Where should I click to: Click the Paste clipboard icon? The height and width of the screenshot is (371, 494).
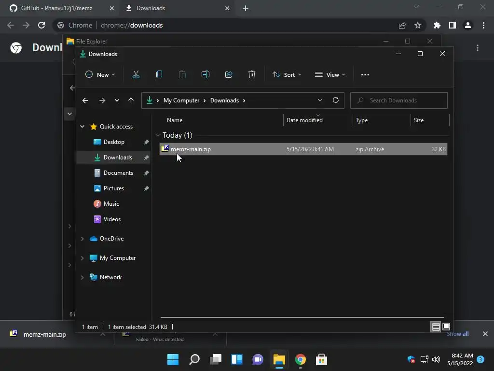coord(182,75)
